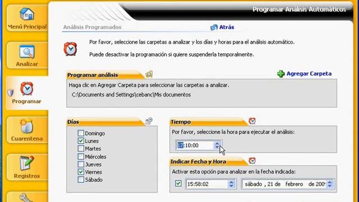This screenshot has width=359, height=202.
Task: Click clock icon beside Indicar Fecha y Hora
Action: click(252, 160)
